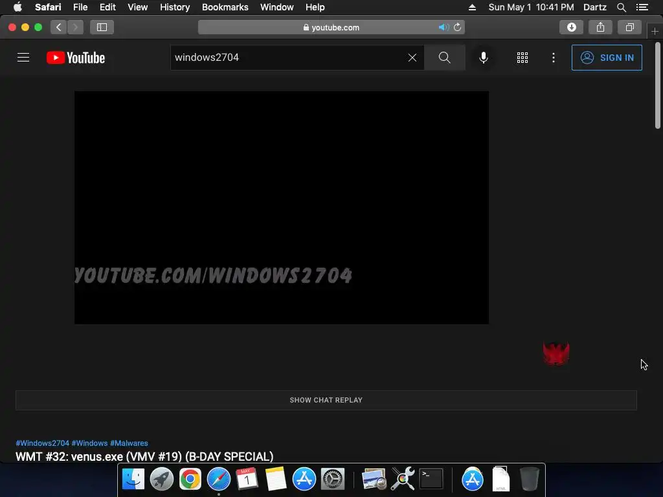Click the youtube.com address bar
Screen dimensions: 663x497
(331, 27)
